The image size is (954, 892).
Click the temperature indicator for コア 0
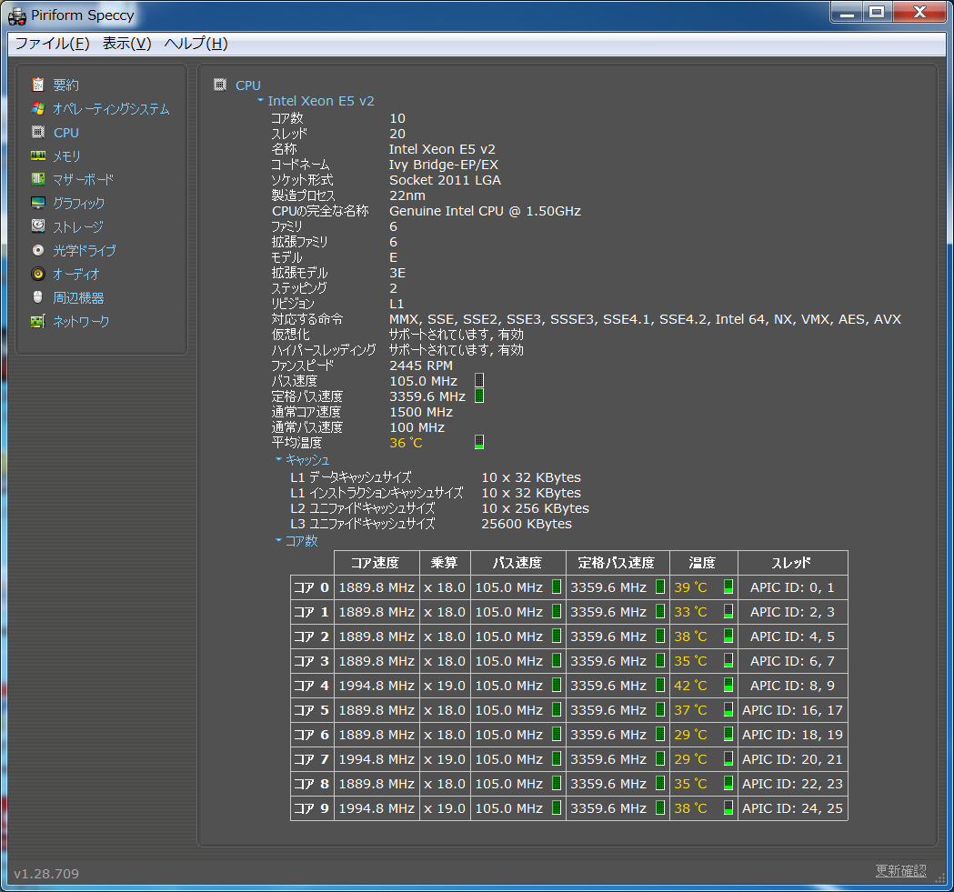[x=728, y=586]
